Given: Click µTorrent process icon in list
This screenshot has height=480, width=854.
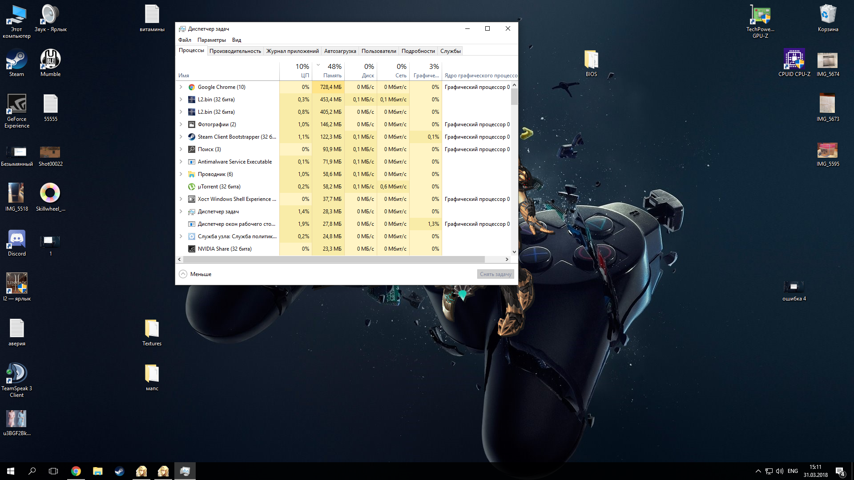Looking at the screenshot, I should pos(192,187).
